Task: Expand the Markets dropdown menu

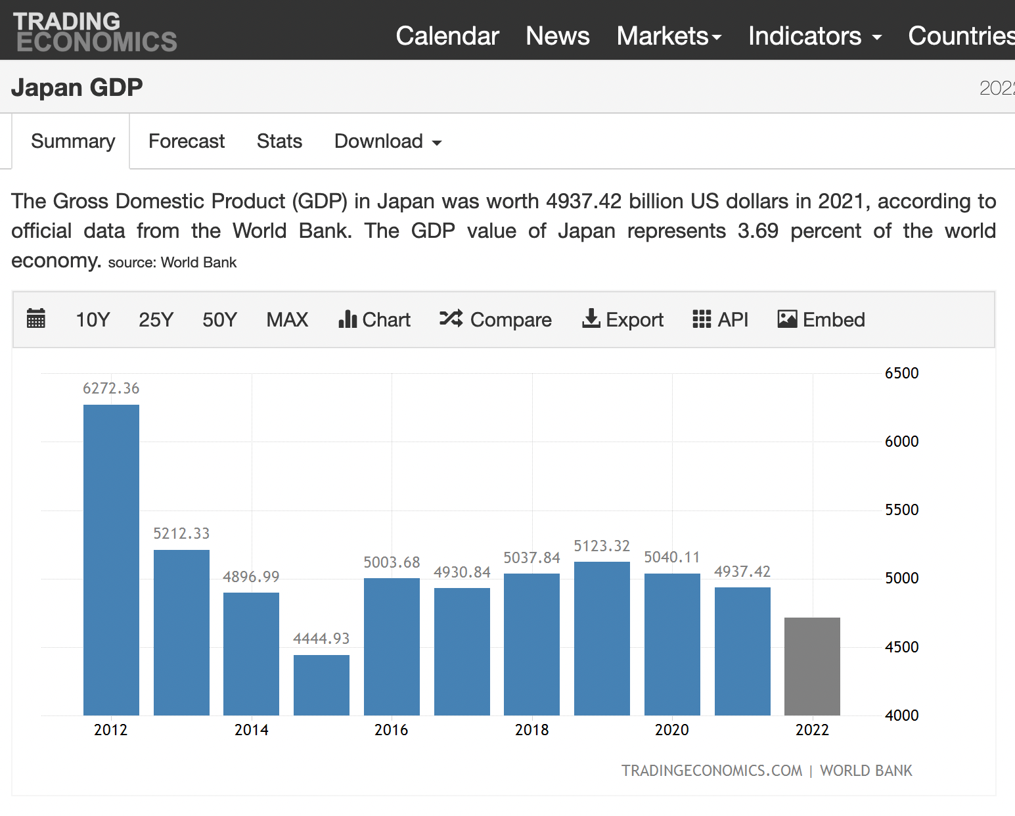Action: pos(669,36)
